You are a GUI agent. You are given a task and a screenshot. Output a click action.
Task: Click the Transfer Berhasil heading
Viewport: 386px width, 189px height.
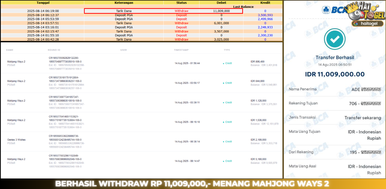tap(335, 57)
